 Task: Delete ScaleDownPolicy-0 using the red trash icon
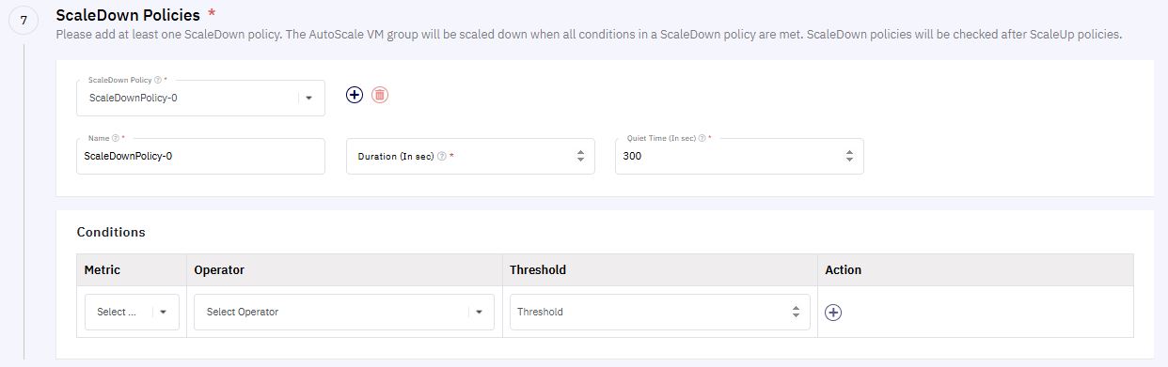click(380, 95)
